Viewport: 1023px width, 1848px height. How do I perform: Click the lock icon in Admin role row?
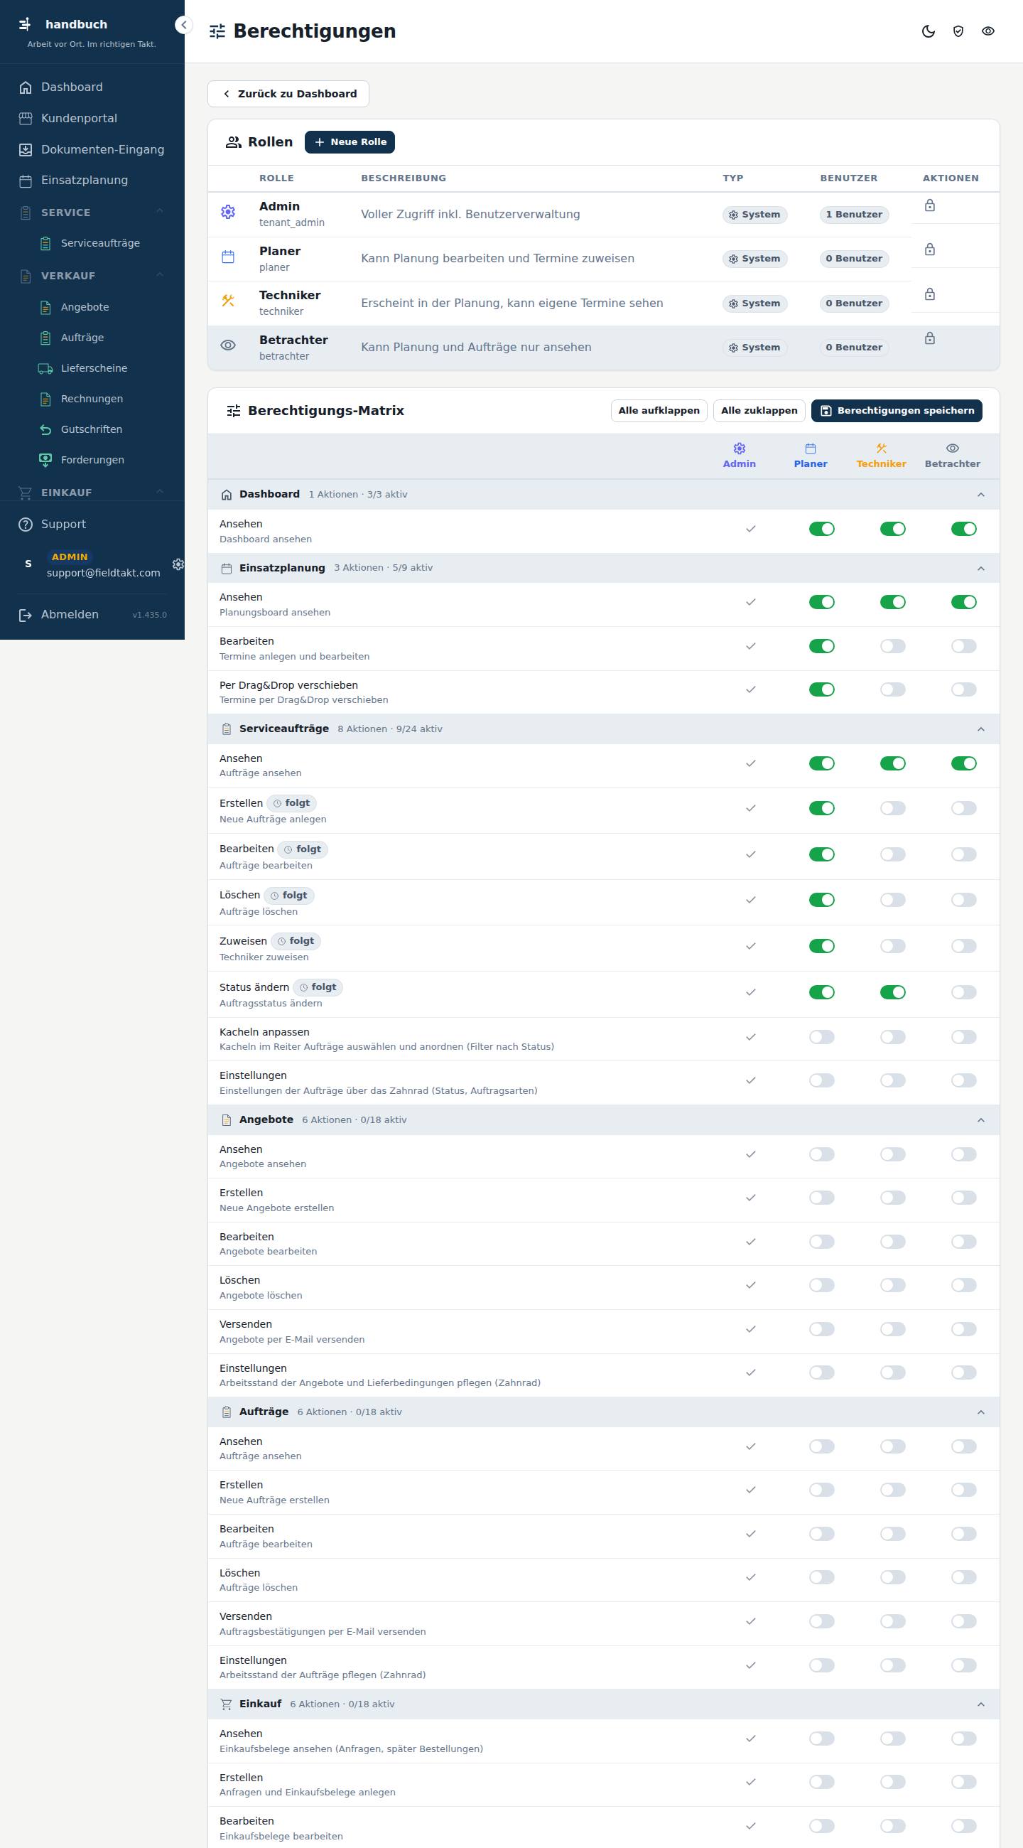tap(930, 205)
